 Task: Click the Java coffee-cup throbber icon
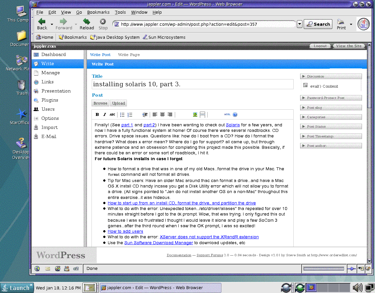point(364,24)
